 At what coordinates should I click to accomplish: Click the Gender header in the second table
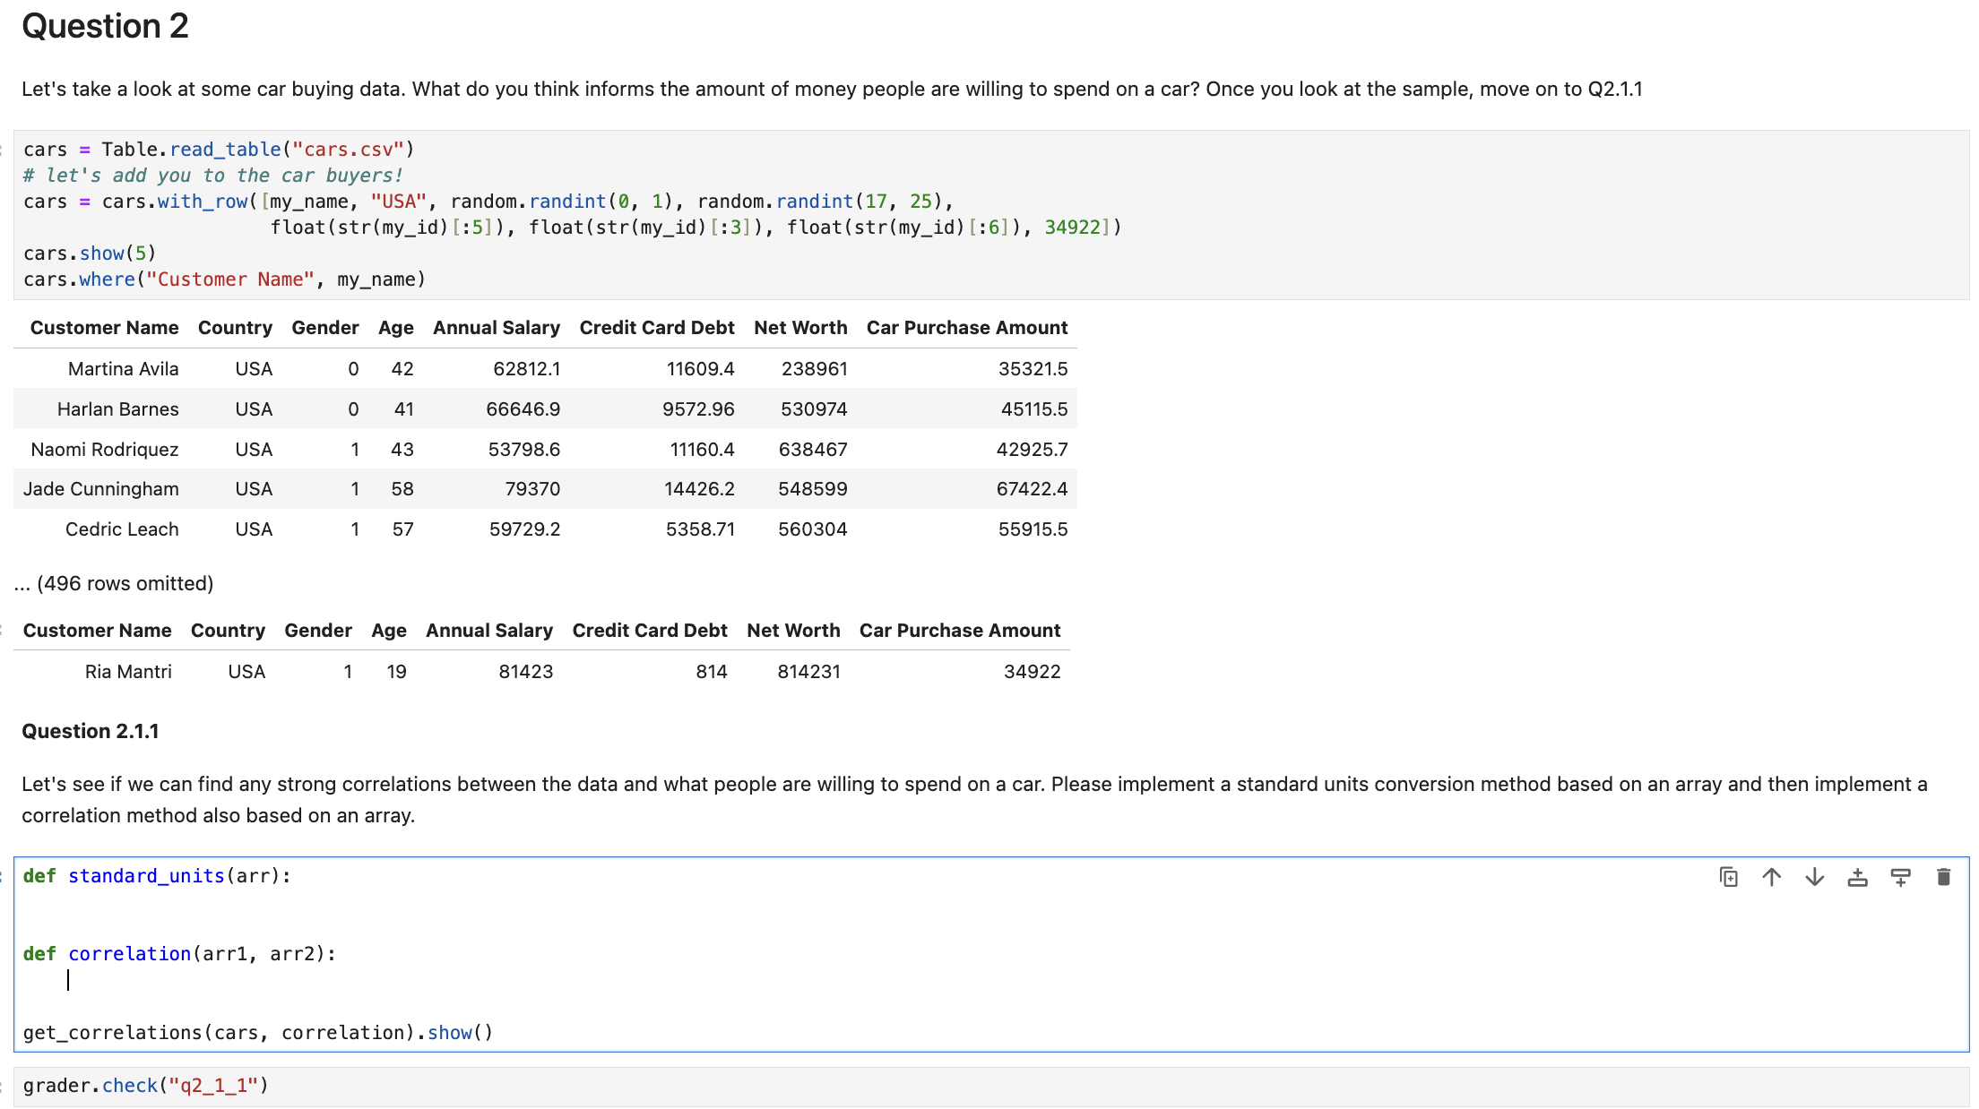318,631
